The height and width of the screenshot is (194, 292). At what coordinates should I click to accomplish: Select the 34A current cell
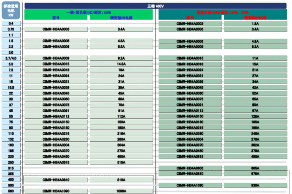255,82
